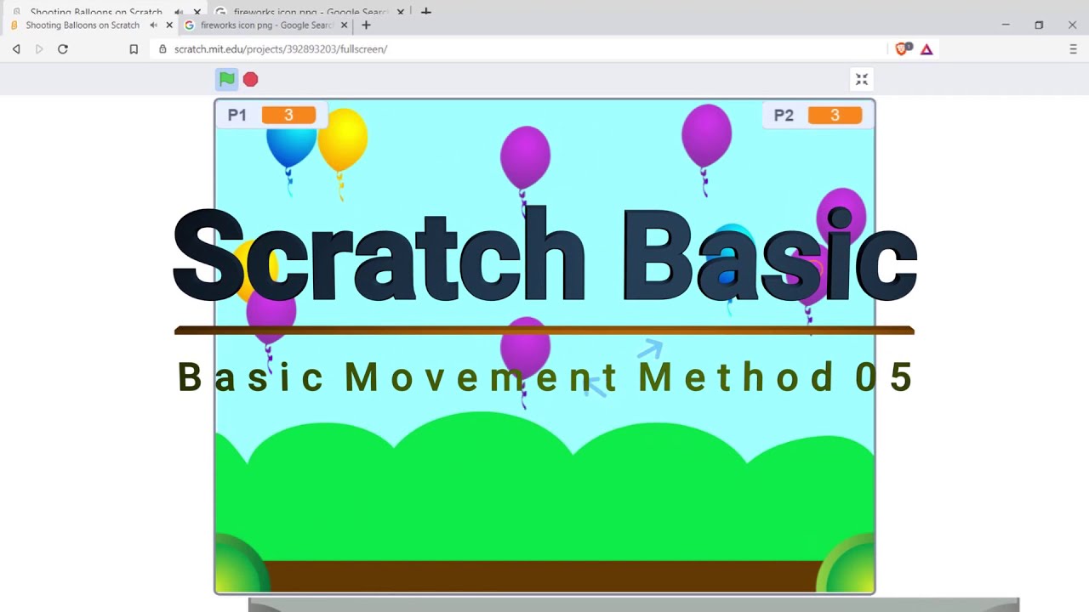This screenshot has width=1089, height=612.
Task: Click the browser forward arrow
Action: [39, 49]
